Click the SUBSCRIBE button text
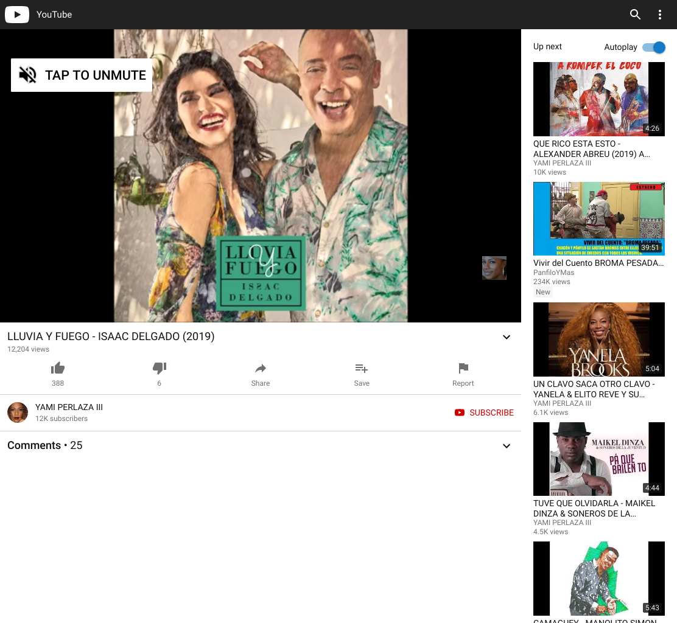This screenshot has width=677, height=623. point(491,412)
